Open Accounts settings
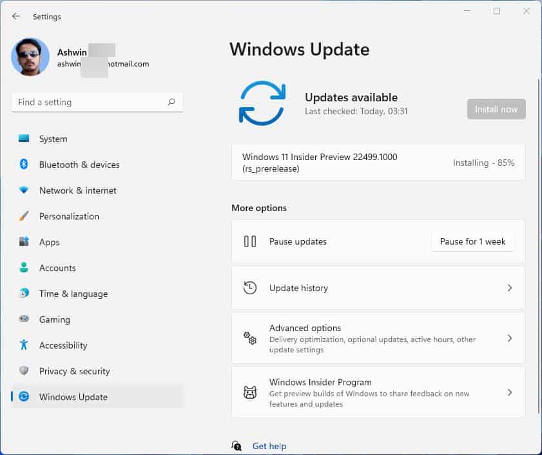This screenshot has height=455, width=542. click(97, 268)
